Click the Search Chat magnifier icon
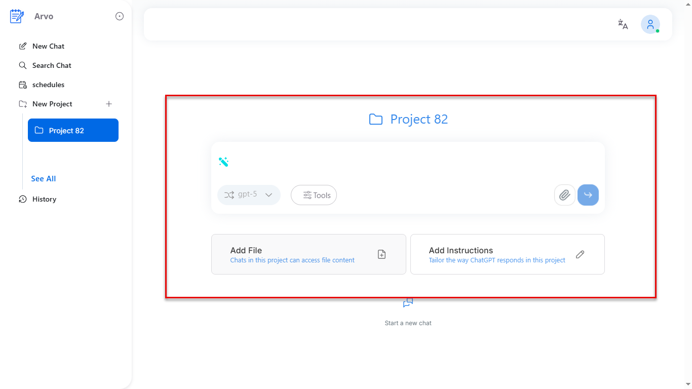Image resolution: width=692 pixels, height=389 pixels. click(x=23, y=65)
